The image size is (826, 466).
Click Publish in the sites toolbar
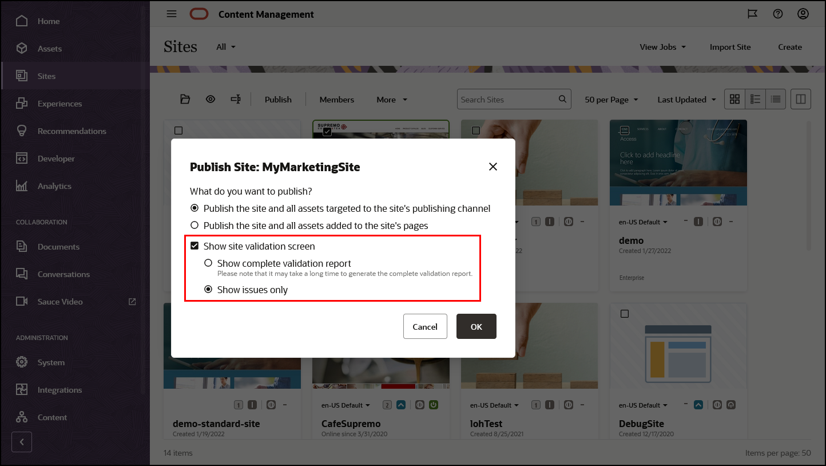point(278,100)
